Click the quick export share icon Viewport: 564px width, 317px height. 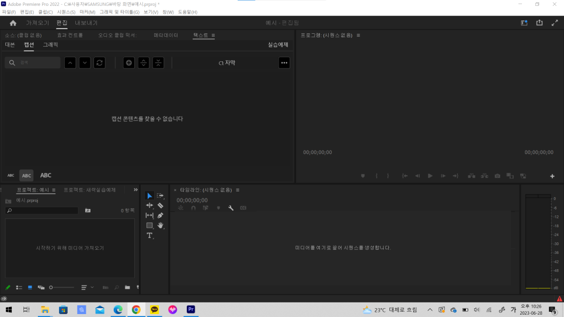click(x=539, y=23)
